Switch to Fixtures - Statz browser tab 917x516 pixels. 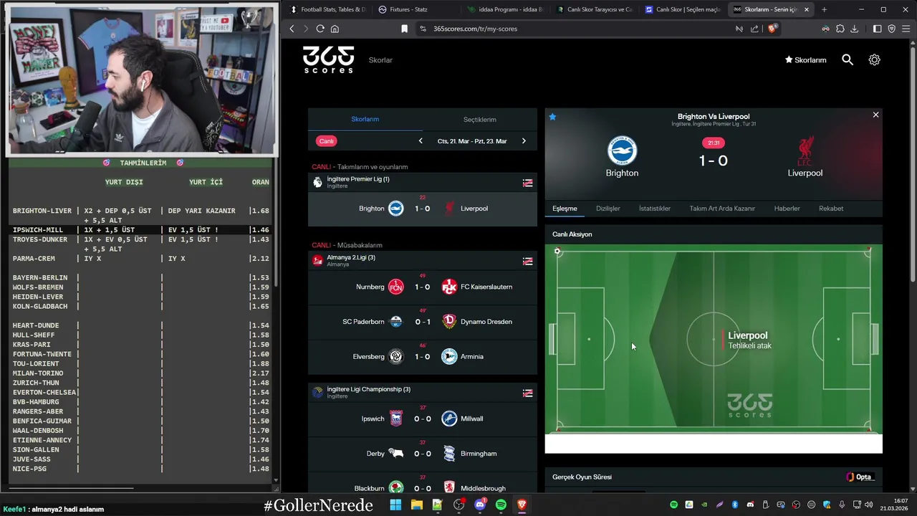(416, 9)
